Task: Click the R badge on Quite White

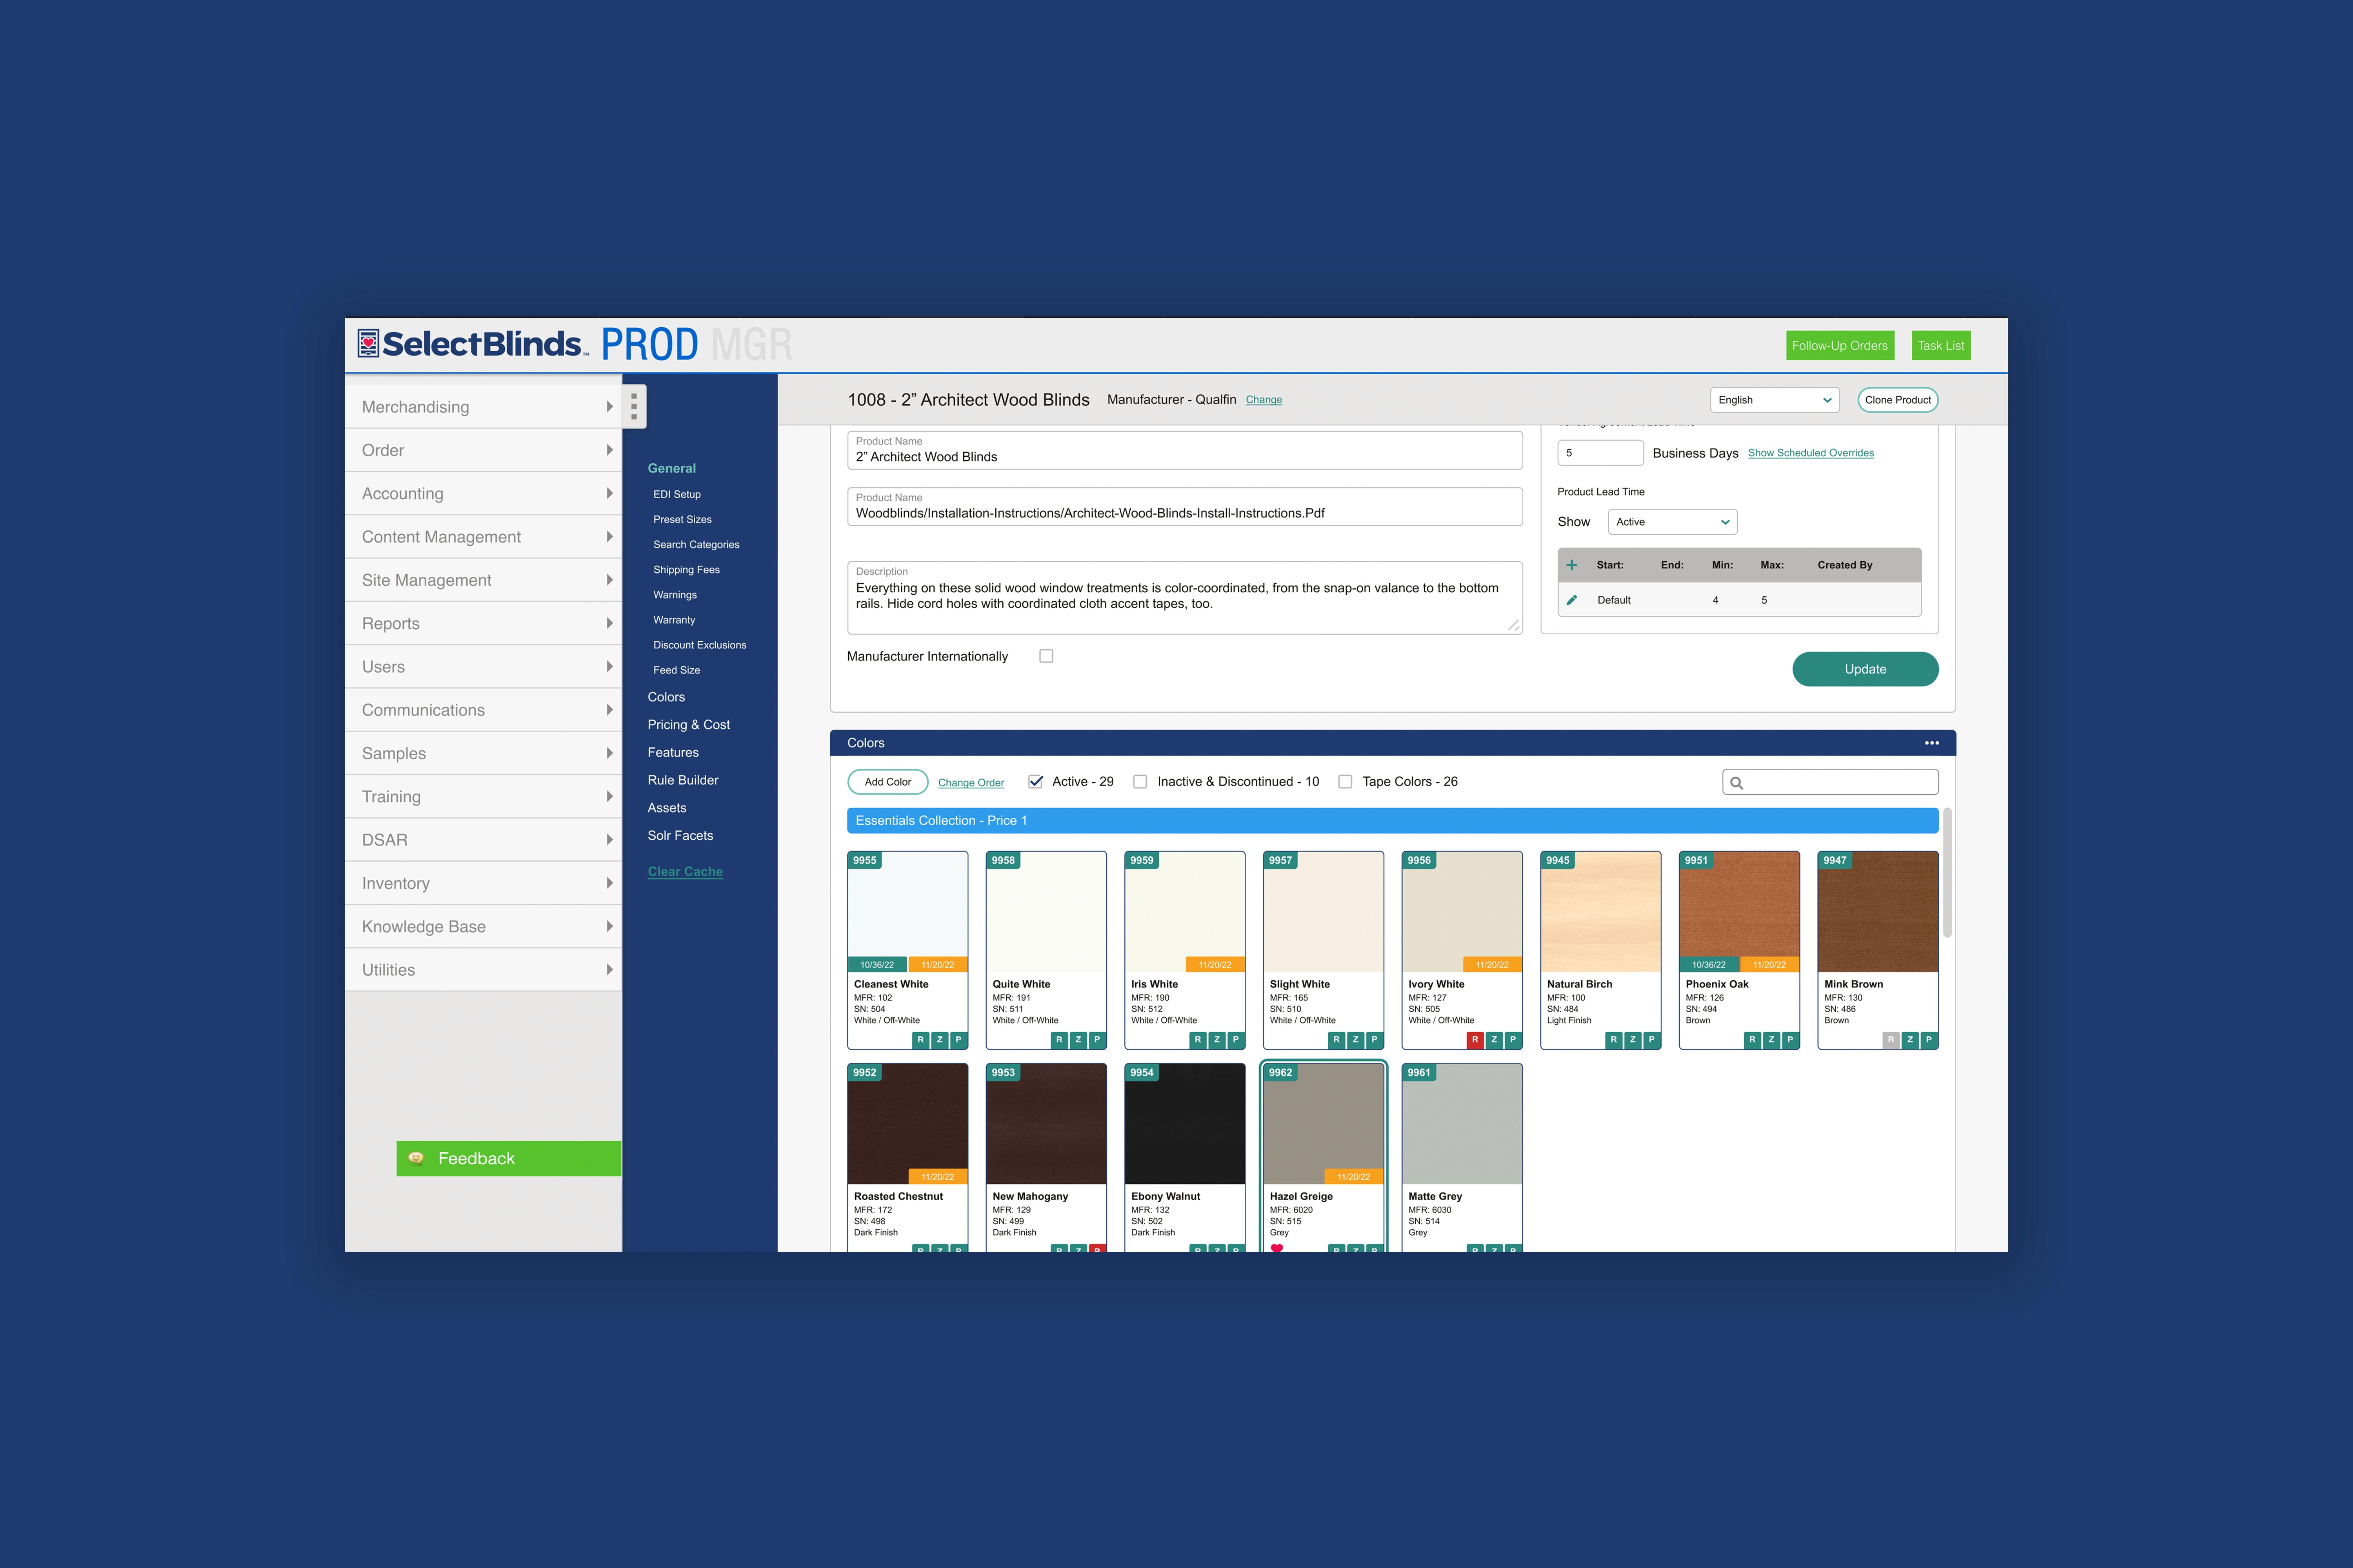Action: pos(1060,1040)
